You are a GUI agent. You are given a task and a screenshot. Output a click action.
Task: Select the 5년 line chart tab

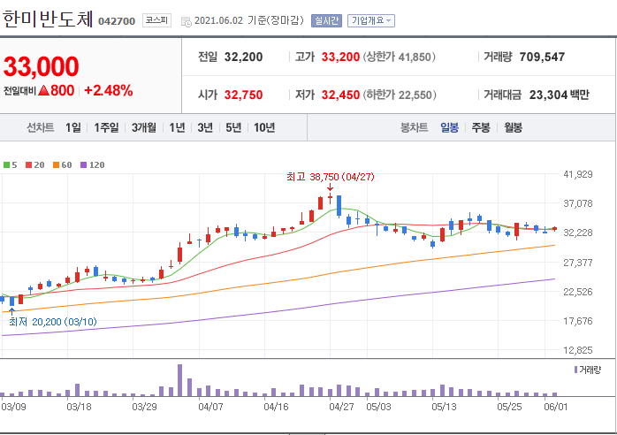coord(233,127)
